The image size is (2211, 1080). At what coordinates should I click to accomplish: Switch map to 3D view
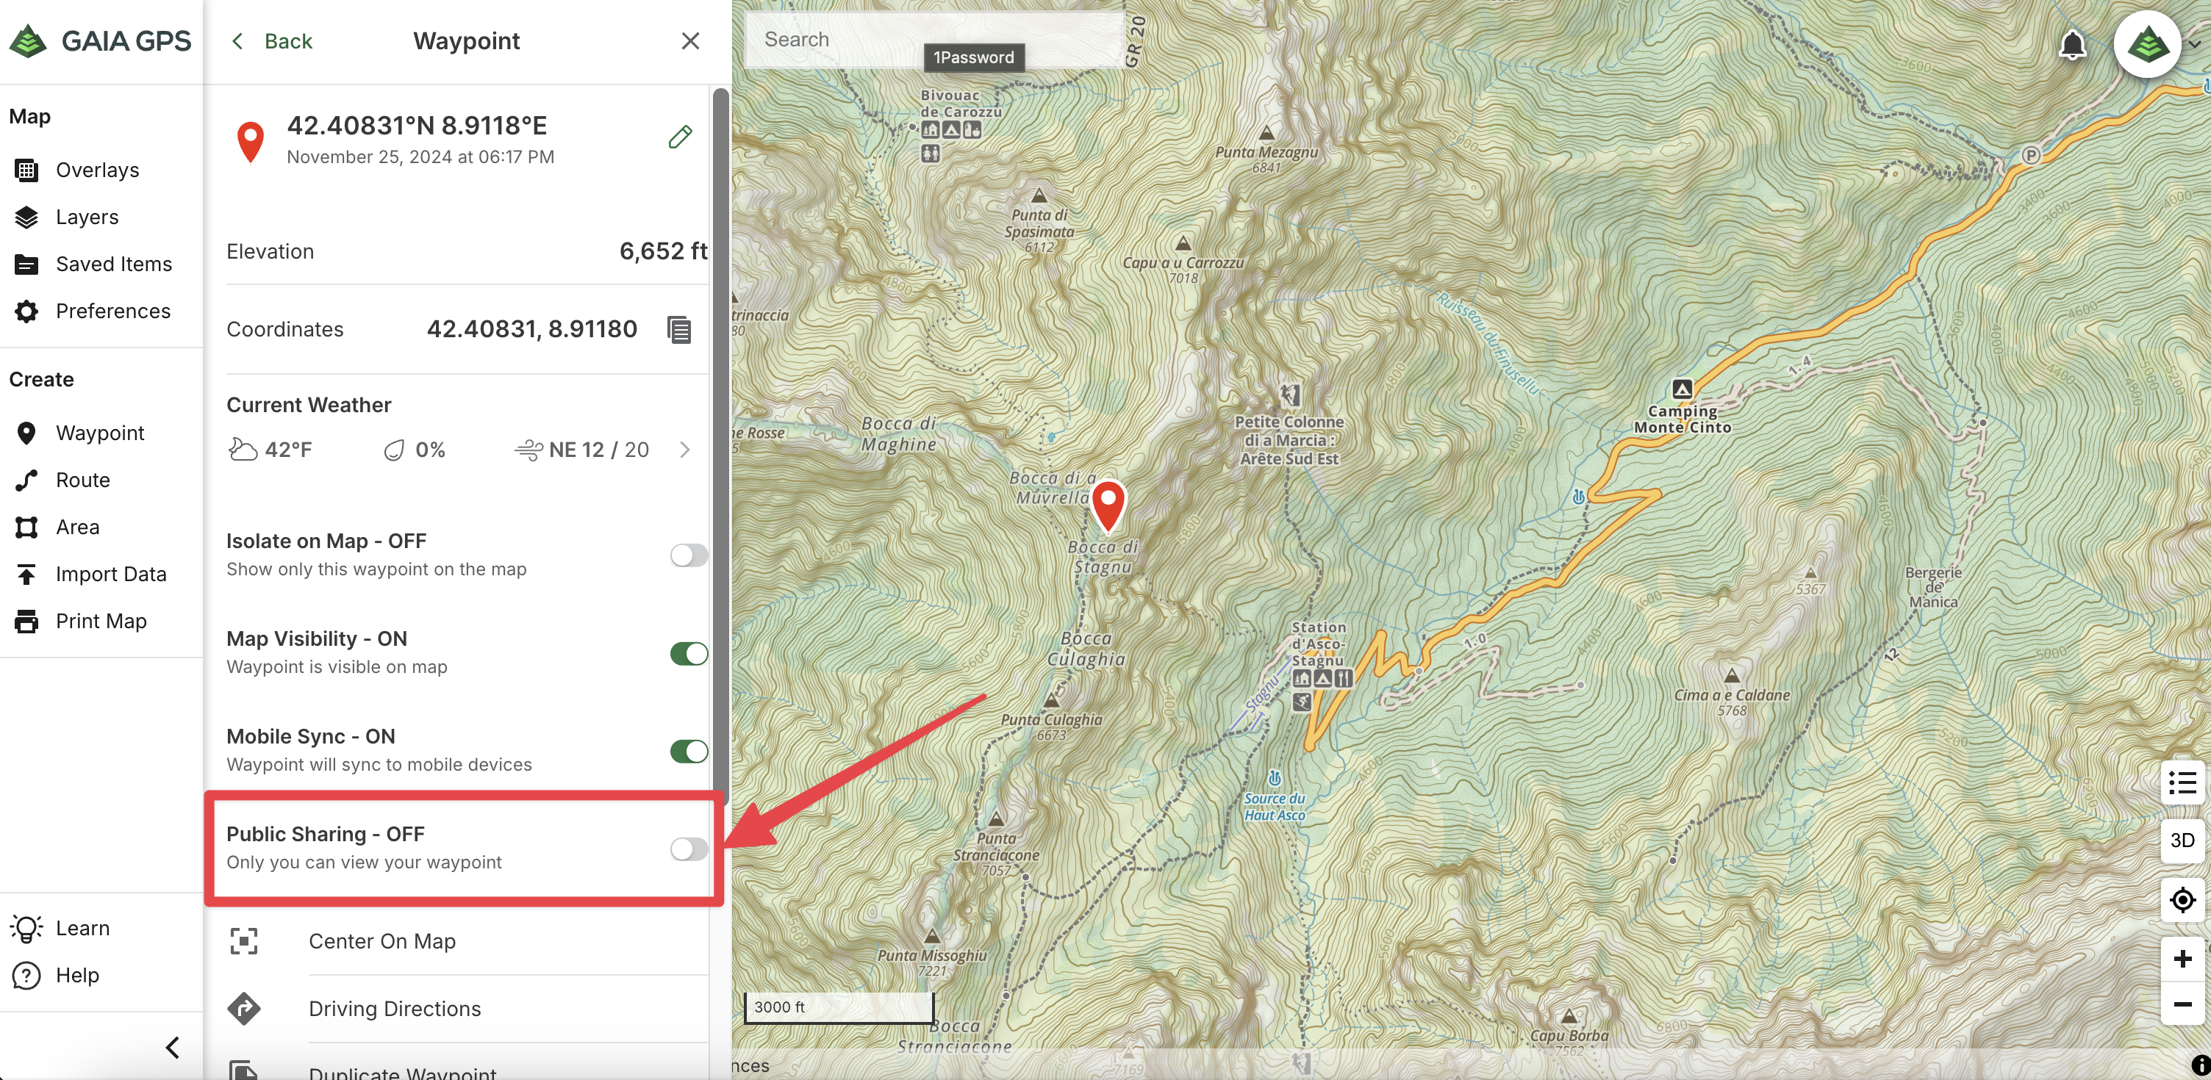point(2182,840)
